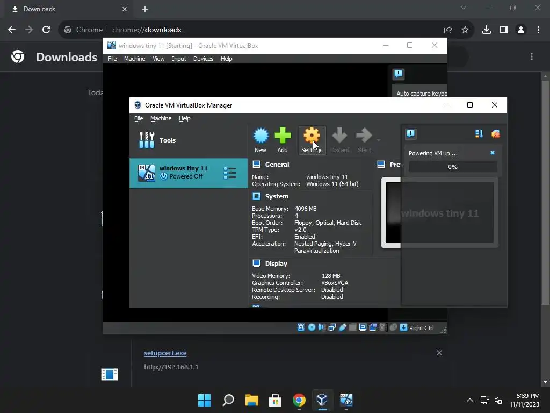Viewport: 550px width, 413px height.
Task: Open the Manager Machine menu
Action: tap(161, 118)
